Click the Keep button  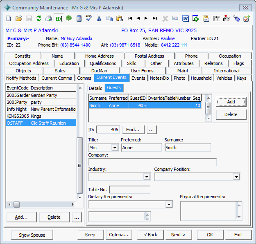coord(91,235)
